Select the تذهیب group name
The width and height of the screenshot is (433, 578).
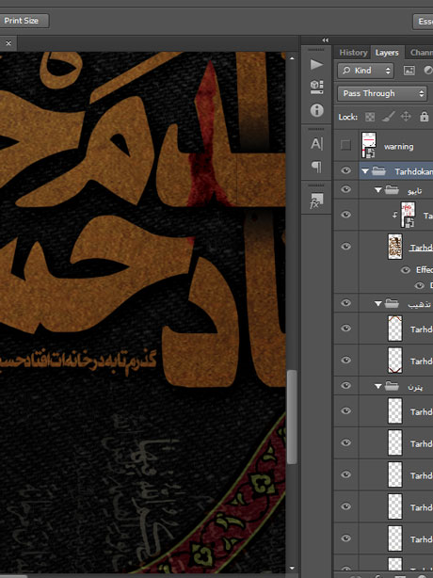click(x=420, y=304)
